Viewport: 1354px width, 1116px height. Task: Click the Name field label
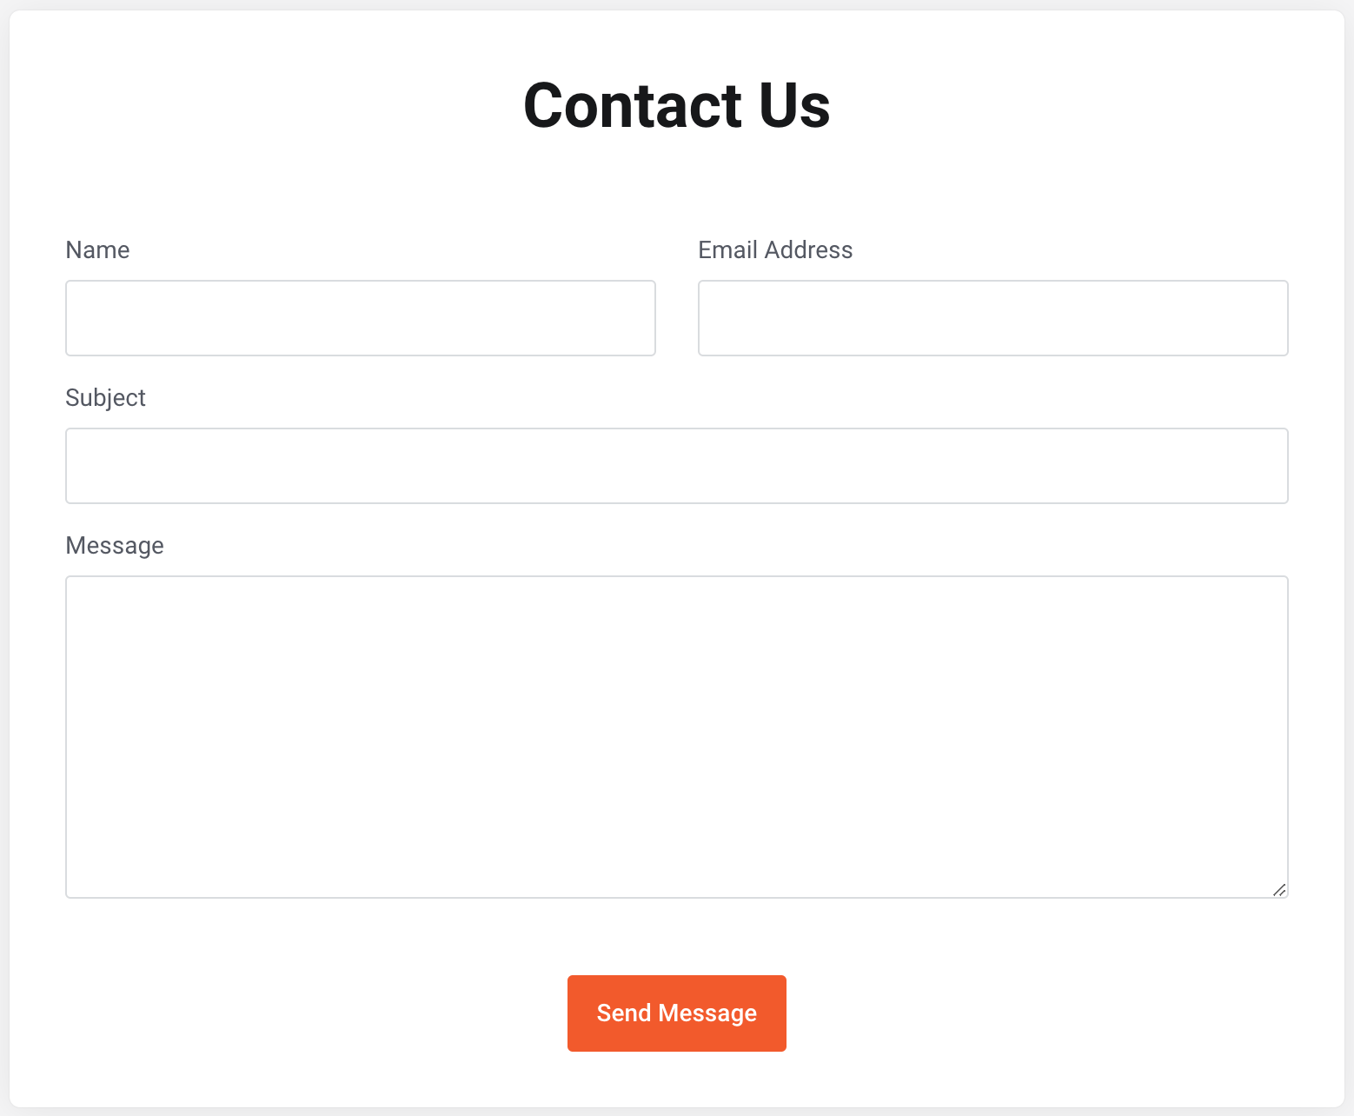[x=97, y=250]
